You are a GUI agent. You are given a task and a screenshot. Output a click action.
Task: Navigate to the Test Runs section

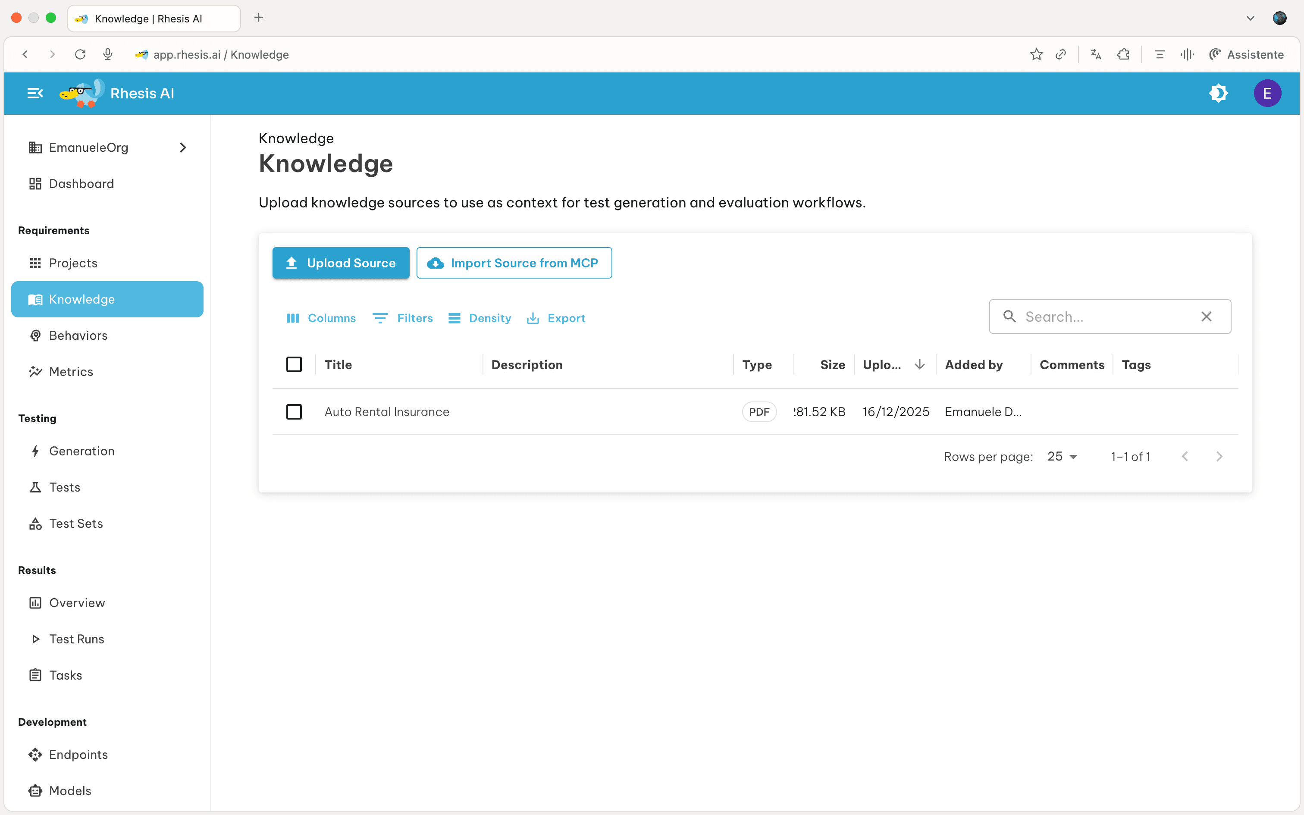tap(76, 639)
